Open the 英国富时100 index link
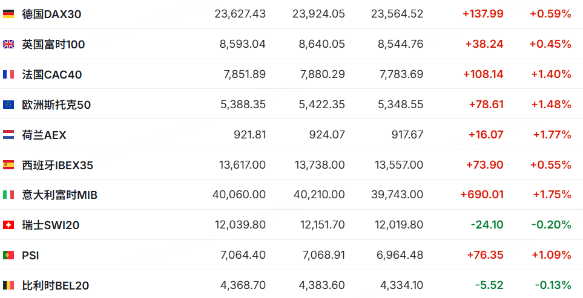The height and width of the screenshot is (298, 583). point(53,45)
